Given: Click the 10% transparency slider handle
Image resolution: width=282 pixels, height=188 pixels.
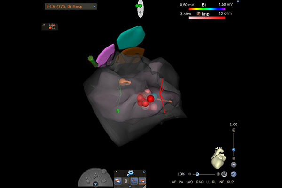Looking at the screenshot, I should tap(197, 174).
